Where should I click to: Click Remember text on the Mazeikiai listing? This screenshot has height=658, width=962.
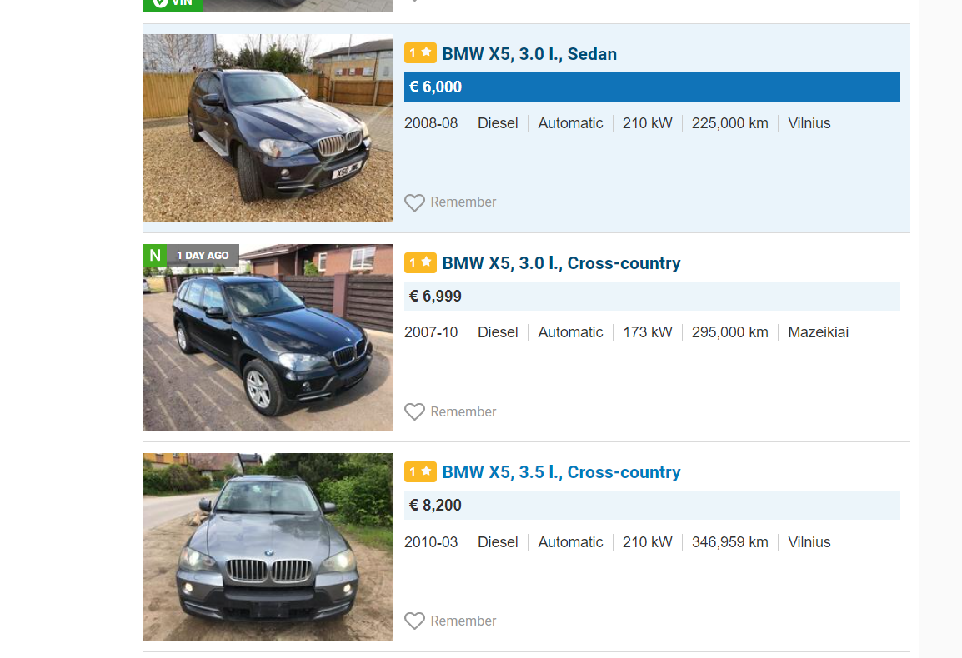point(463,411)
